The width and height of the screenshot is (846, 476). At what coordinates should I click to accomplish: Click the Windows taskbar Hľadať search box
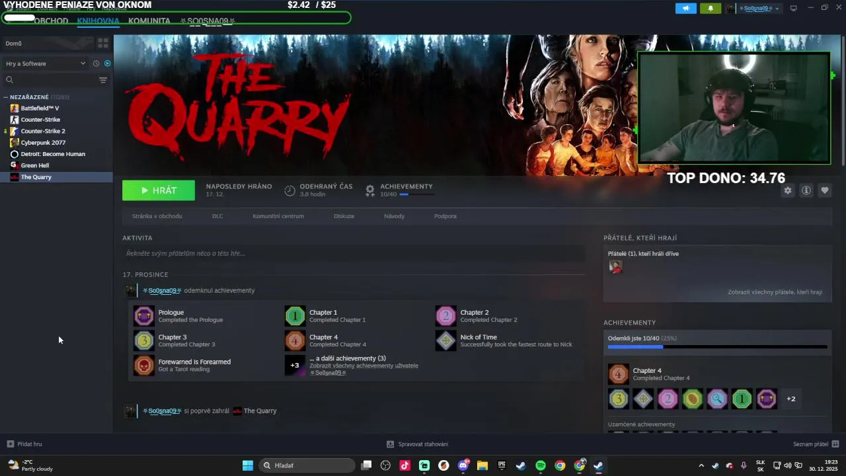[x=307, y=465]
